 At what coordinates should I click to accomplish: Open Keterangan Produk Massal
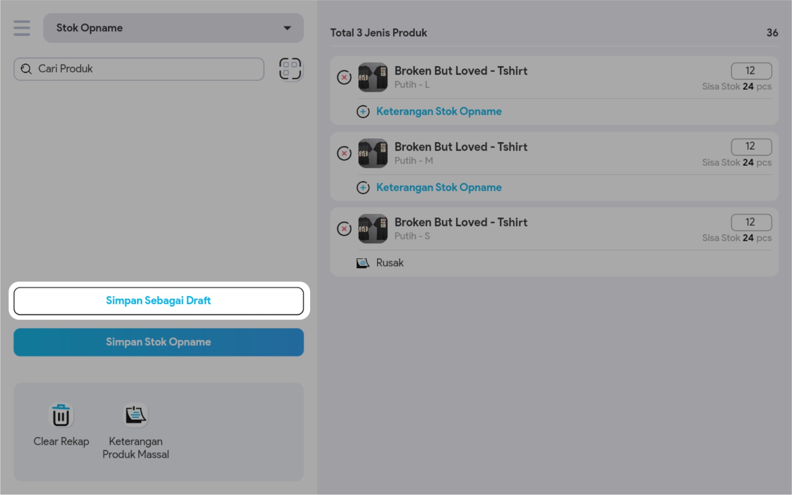point(136,416)
